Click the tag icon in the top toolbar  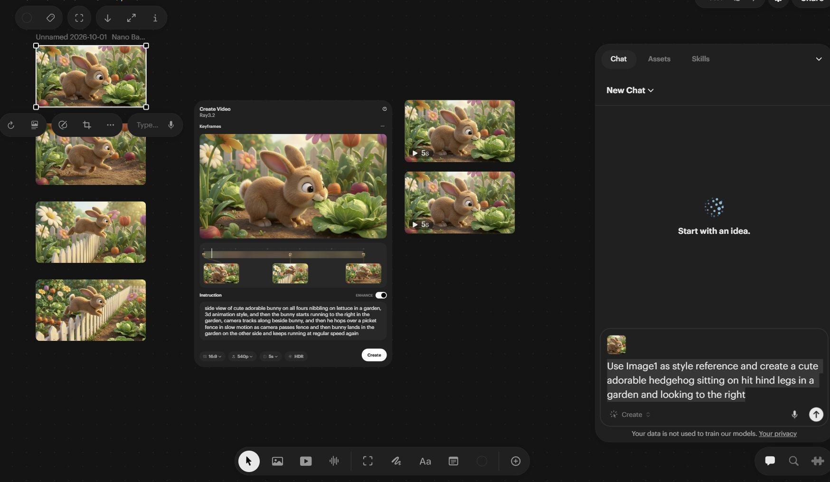pos(50,18)
